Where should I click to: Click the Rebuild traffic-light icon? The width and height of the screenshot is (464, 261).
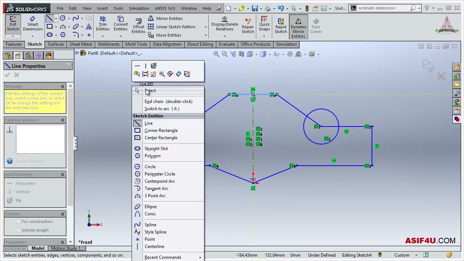click(307, 8)
